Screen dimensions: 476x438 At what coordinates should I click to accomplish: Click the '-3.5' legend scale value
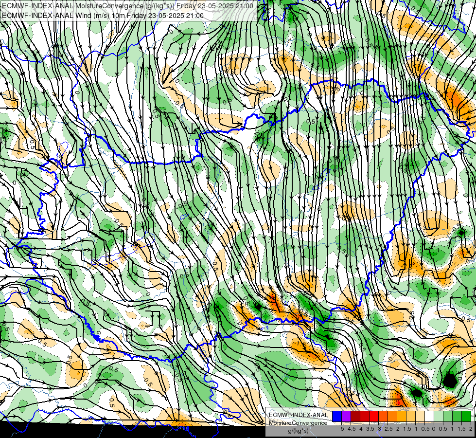click(369, 429)
